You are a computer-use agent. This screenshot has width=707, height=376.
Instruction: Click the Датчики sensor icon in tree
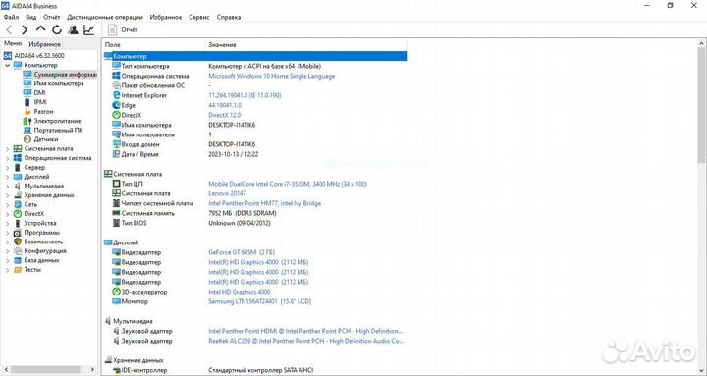pyautogui.click(x=27, y=139)
